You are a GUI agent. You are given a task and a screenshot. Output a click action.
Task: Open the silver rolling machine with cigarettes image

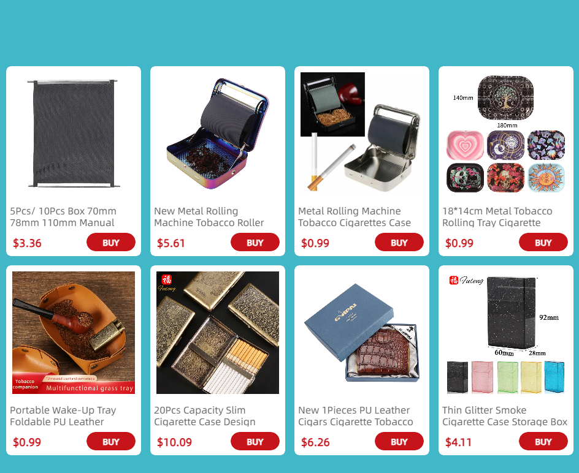point(362,134)
